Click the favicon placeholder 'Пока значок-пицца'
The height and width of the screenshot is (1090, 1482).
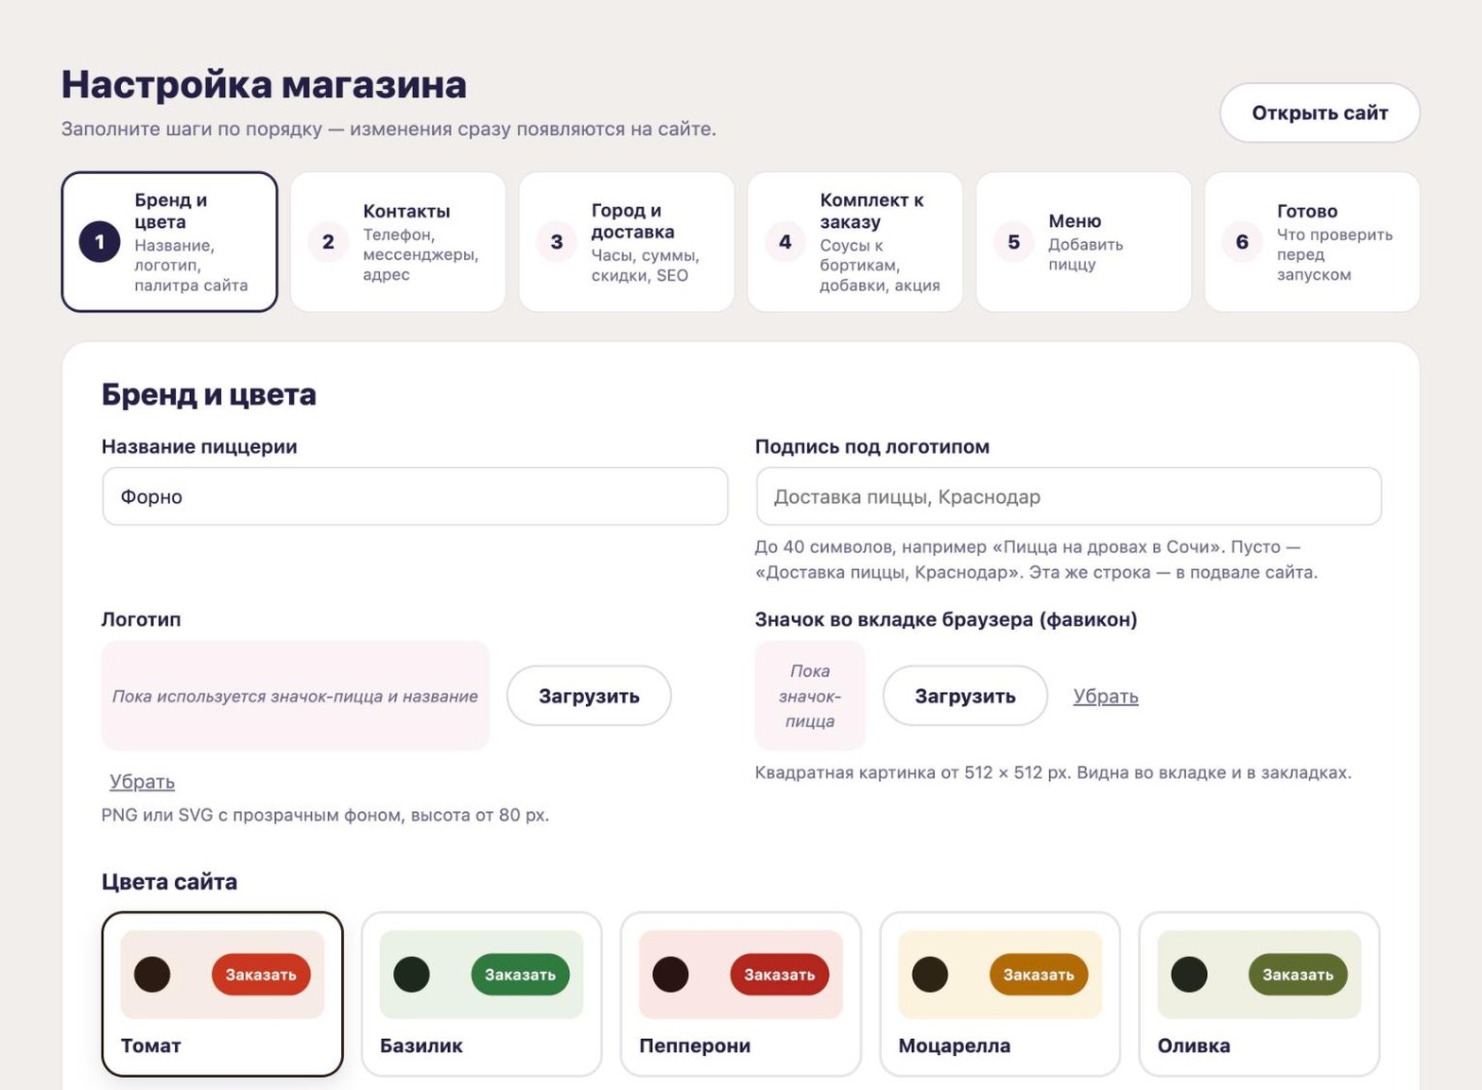810,696
